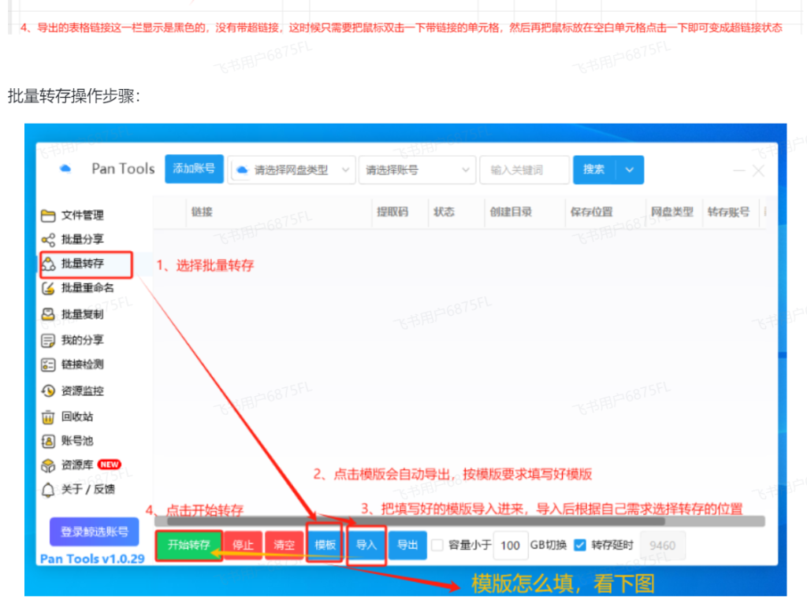
Task: Click the blue template button
Action: point(325,545)
